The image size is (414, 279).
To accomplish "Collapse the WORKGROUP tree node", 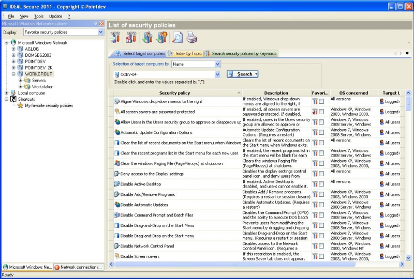I will coord(13,74).
